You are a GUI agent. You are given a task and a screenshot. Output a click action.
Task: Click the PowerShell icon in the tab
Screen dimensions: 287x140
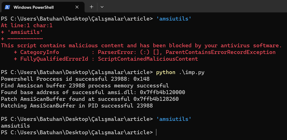(x=7, y=7)
